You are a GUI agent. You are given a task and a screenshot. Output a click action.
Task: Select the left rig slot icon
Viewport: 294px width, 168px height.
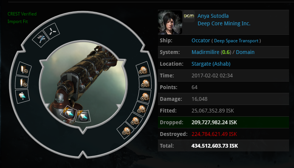69,114
